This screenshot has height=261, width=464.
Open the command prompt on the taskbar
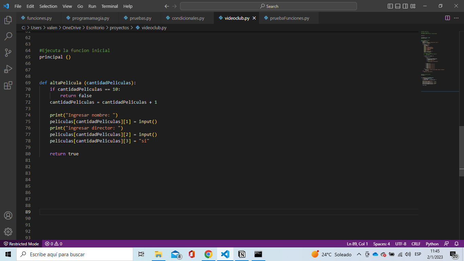258,254
